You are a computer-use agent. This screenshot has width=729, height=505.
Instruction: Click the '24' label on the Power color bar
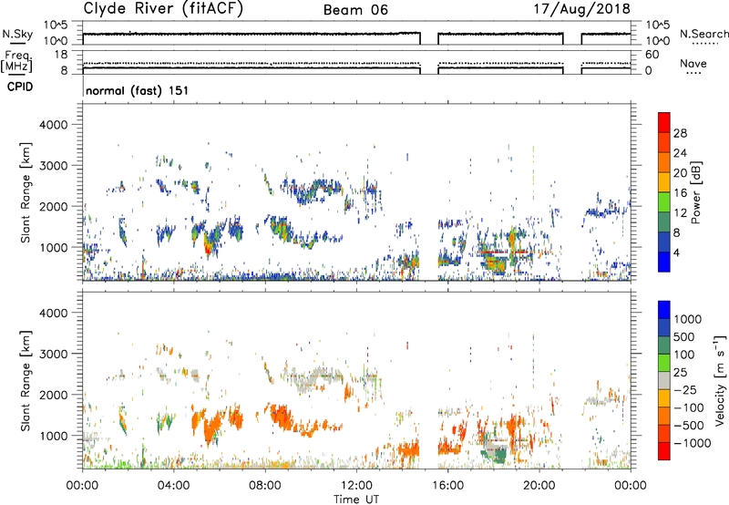(x=680, y=153)
